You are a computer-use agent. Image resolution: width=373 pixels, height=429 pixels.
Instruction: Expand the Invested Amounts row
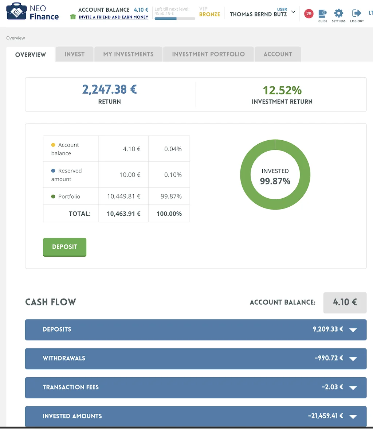(x=353, y=417)
